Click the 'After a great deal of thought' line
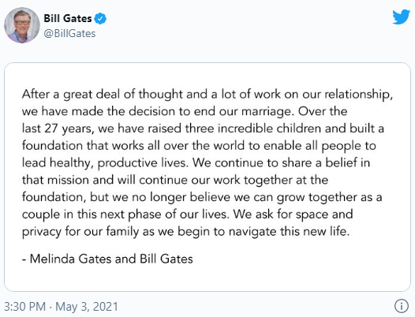Viewport: 415px width, 317px height. [x=207, y=95]
